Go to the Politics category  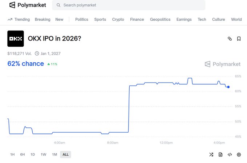82,20
